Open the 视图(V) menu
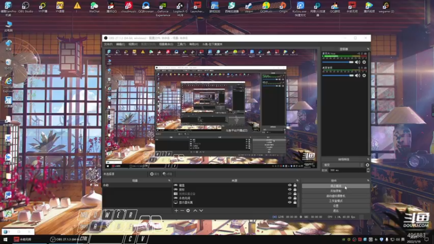This screenshot has width=434, height=244. (x=133, y=44)
